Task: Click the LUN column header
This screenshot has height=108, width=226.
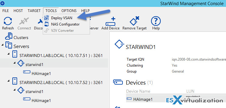Action: point(190,91)
